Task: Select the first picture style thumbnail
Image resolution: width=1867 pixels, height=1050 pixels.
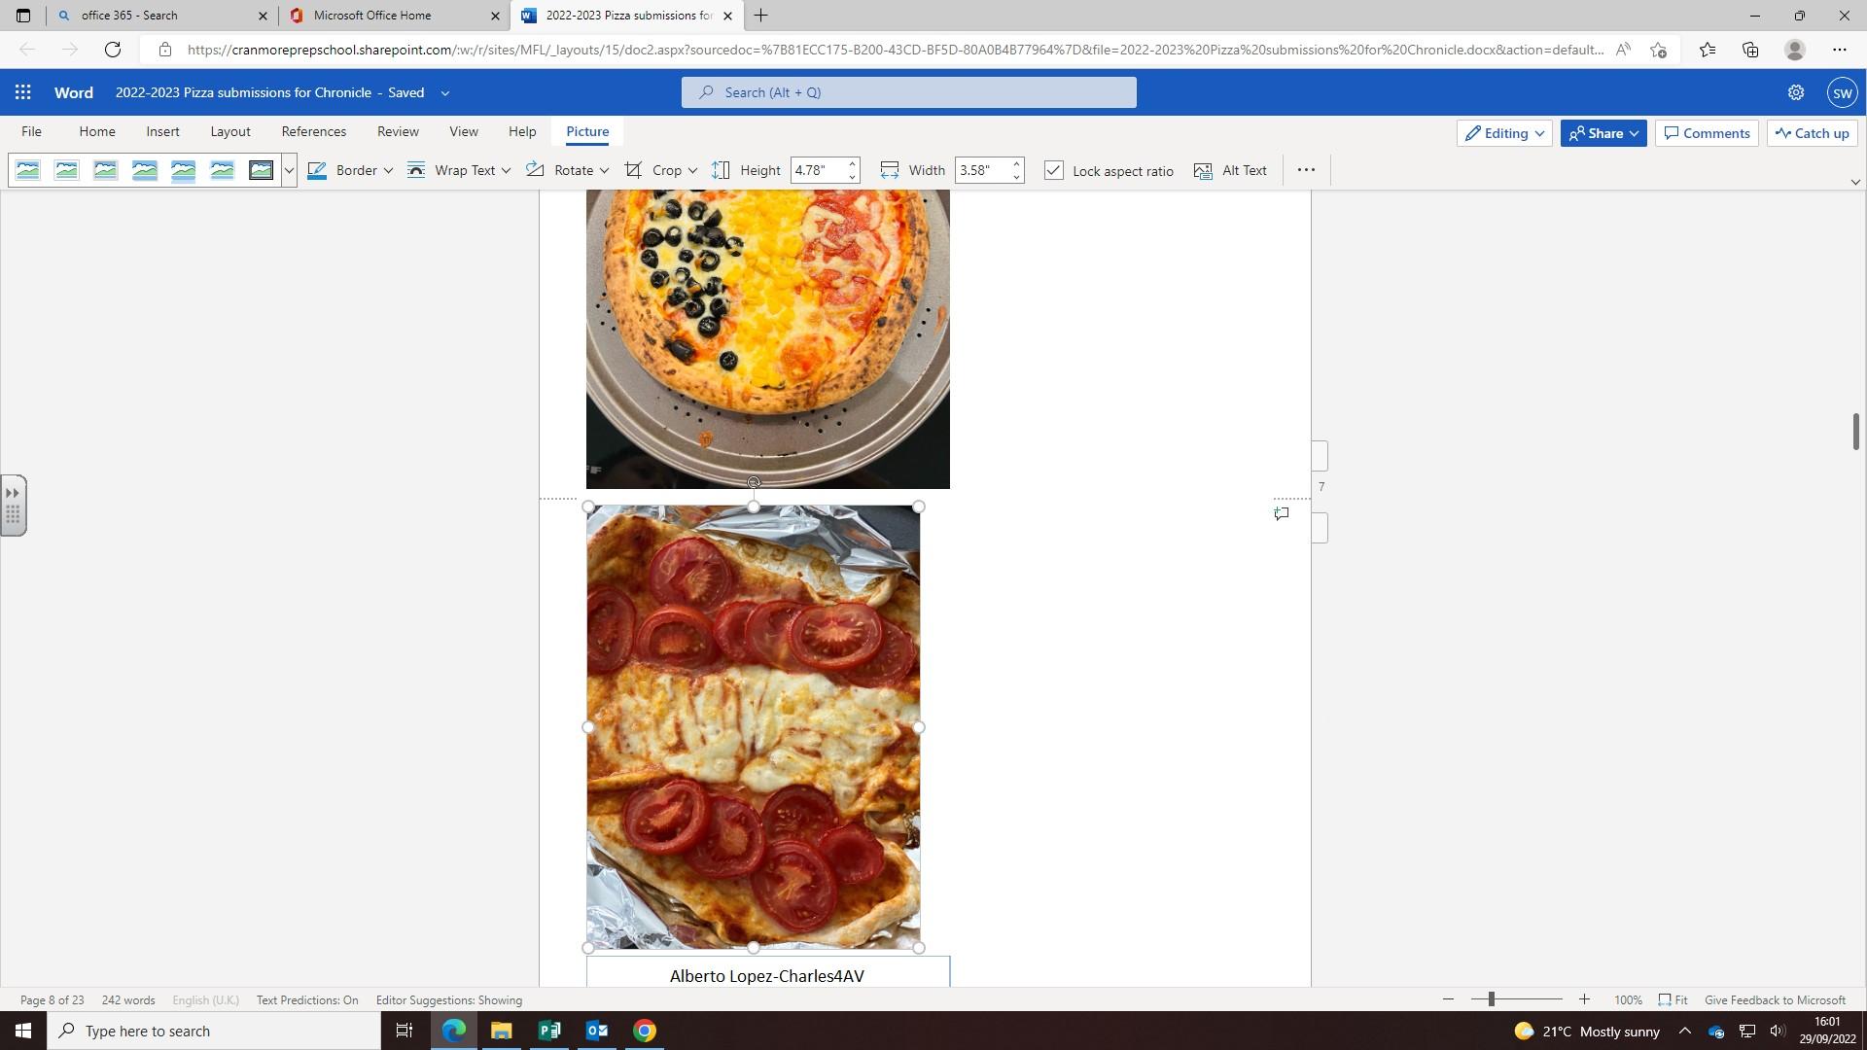Action: 28,170
